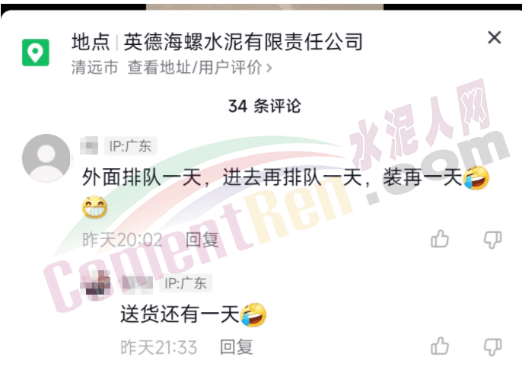522x370 pixels.
Task: Open the pixelated avatar of second commenter
Action: 96,283
